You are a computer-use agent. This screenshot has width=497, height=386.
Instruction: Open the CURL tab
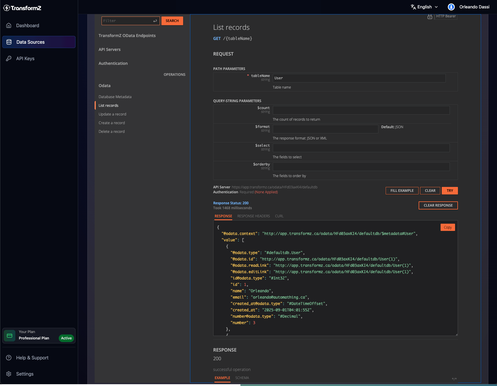(x=279, y=216)
